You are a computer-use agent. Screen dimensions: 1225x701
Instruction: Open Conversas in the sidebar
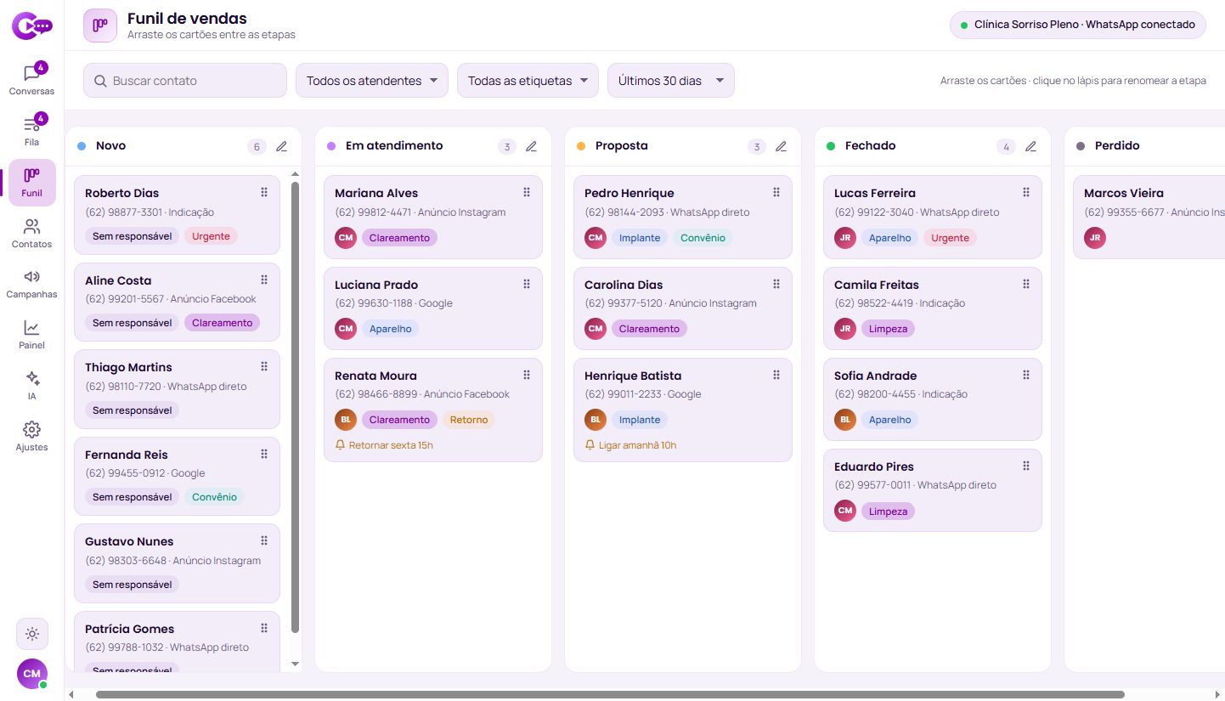click(x=31, y=80)
